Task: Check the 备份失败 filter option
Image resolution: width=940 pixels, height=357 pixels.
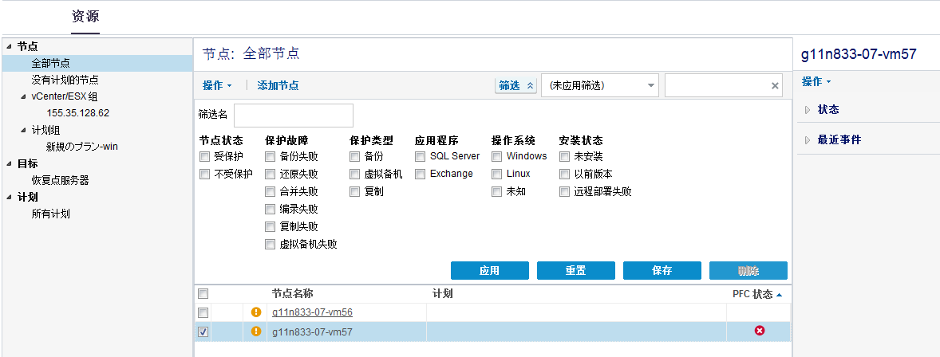Action: [271, 156]
